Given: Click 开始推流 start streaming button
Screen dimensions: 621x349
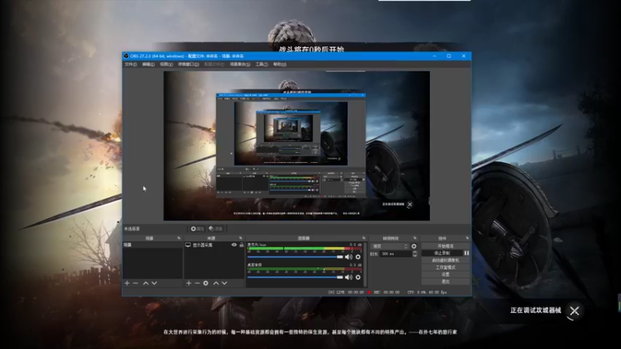Looking at the screenshot, I should tap(446, 246).
